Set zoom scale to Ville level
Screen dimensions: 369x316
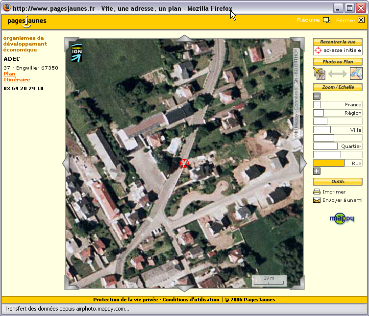pos(338,130)
